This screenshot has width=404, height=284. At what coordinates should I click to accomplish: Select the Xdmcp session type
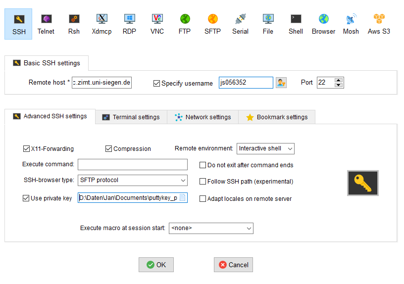tap(102, 24)
